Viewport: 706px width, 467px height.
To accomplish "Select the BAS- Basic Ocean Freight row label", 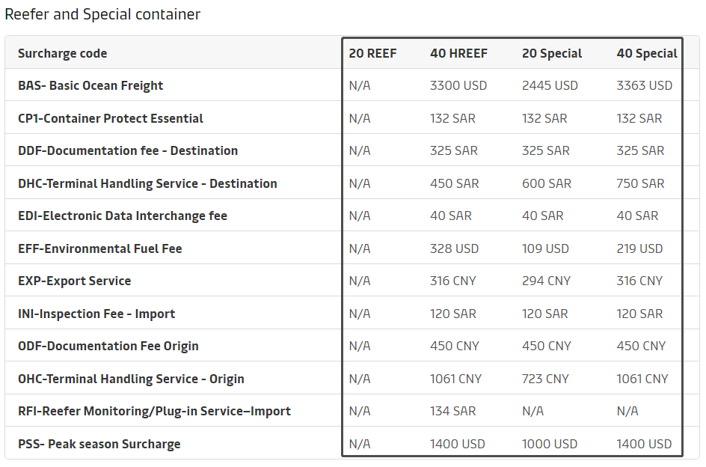I will tap(90, 85).
